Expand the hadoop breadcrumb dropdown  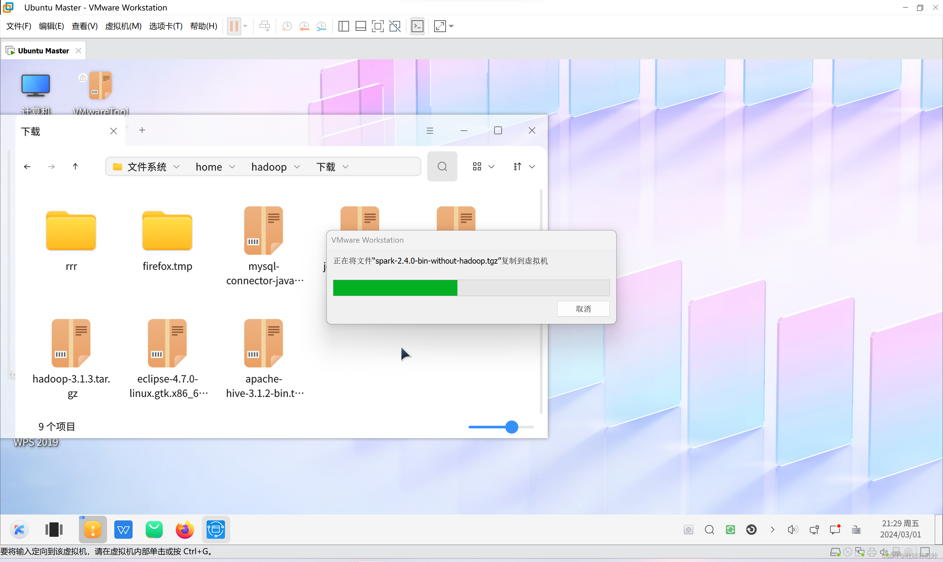(297, 167)
